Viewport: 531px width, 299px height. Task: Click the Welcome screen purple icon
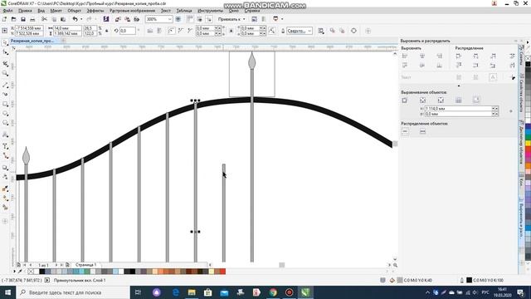106,19
